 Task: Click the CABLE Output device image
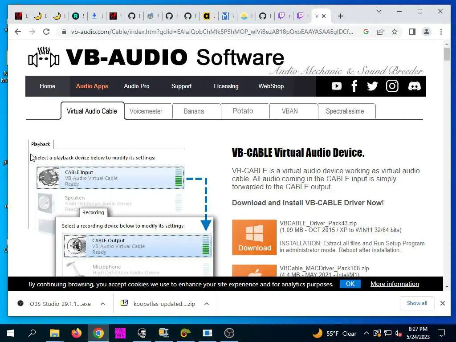click(76, 246)
